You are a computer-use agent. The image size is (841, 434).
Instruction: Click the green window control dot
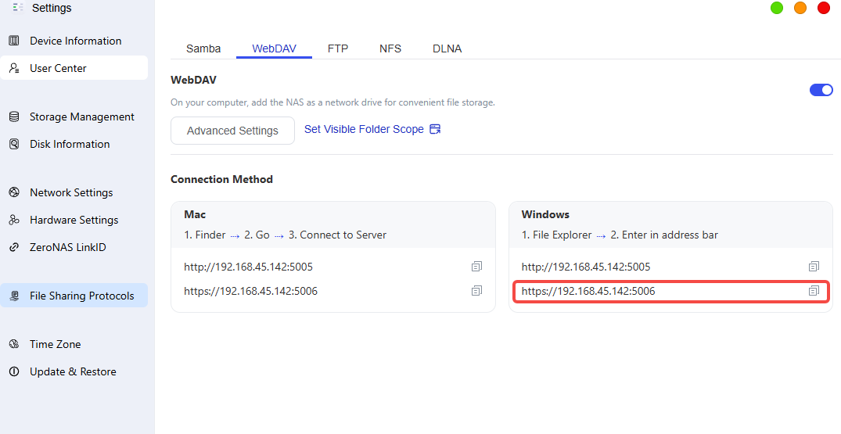tap(777, 8)
